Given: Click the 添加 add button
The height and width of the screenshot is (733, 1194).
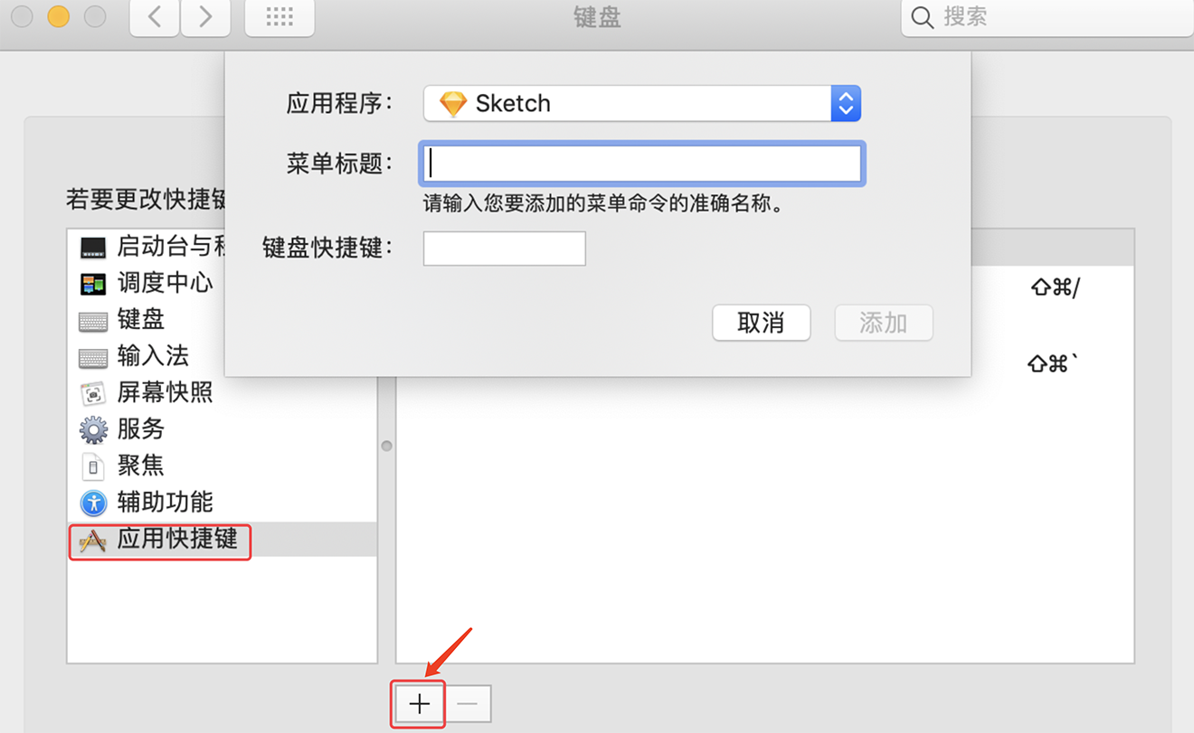Looking at the screenshot, I should click(884, 323).
